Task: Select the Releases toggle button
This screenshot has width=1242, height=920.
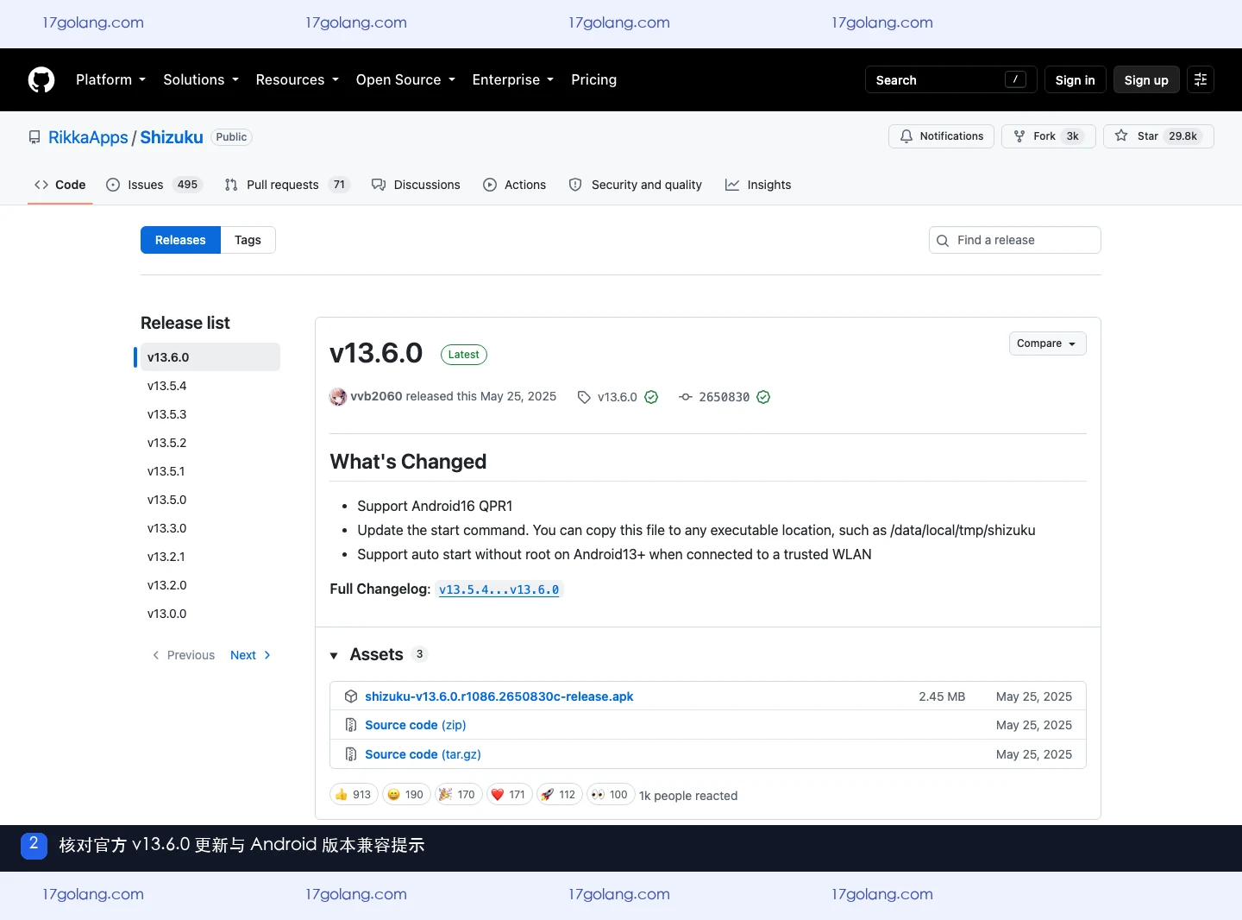Action: coord(180,240)
